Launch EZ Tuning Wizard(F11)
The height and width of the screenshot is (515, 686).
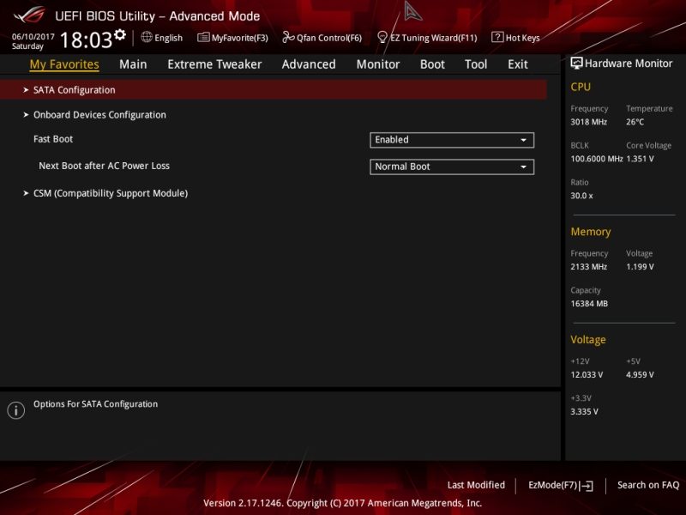tap(427, 38)
